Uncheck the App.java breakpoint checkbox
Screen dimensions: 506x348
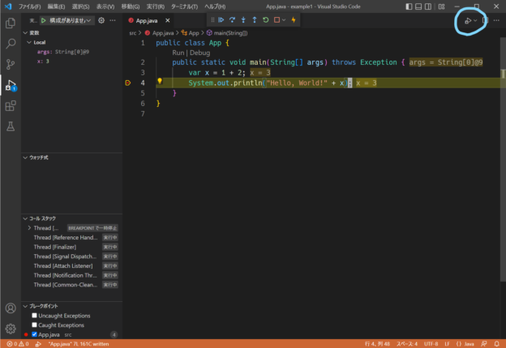pyautogui.click(x=35, y=334)
